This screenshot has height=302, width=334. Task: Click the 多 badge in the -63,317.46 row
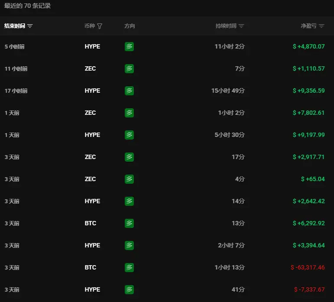[129, 267]
